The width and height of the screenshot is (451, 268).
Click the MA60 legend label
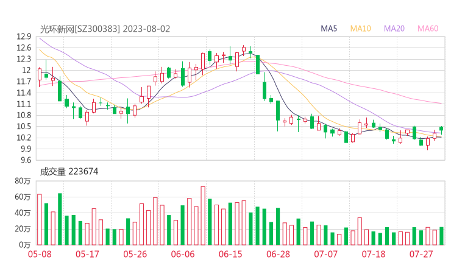click(428, 29)
